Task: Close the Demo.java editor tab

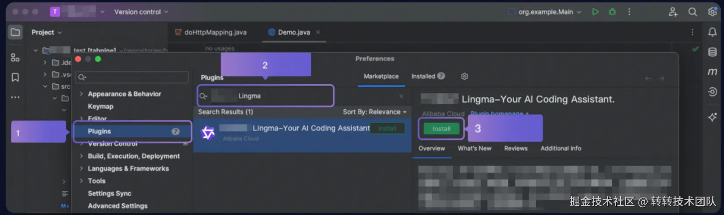Action: (318, 32)
